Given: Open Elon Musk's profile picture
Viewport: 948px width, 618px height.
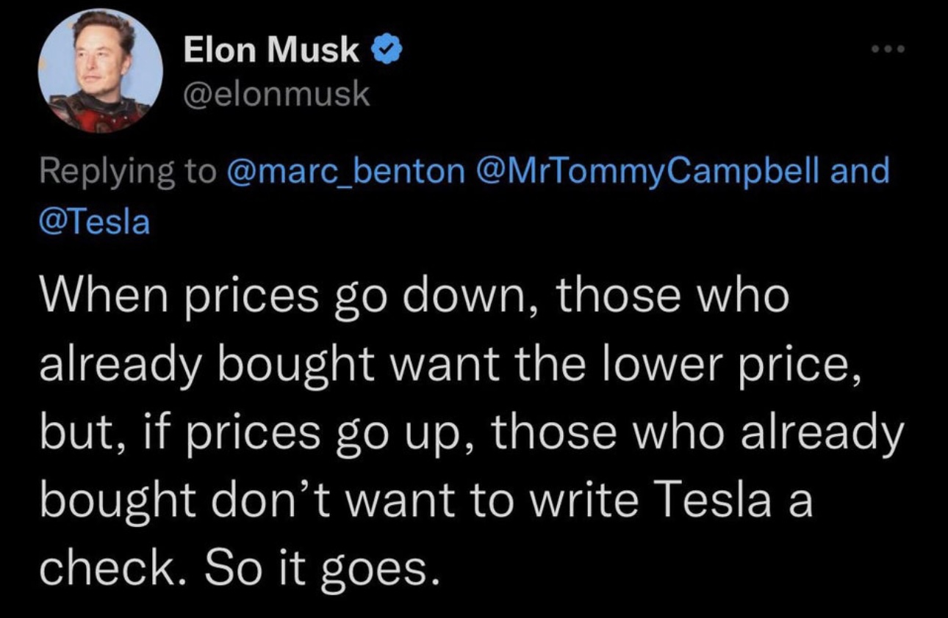Looking at the screenshot, I should 101,70.
